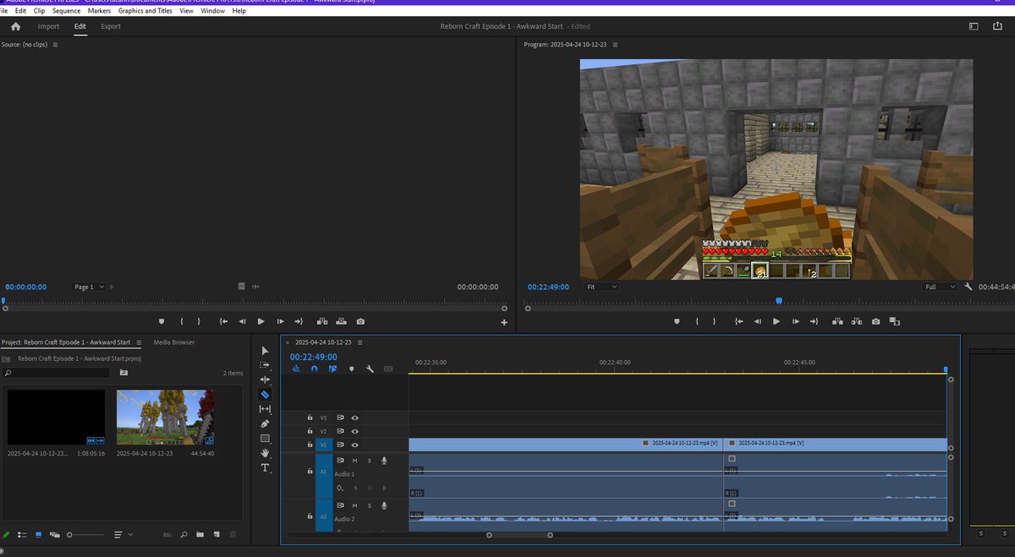Open the Sequence menu
Screen dimensions: 1015x557
(67, 11)
